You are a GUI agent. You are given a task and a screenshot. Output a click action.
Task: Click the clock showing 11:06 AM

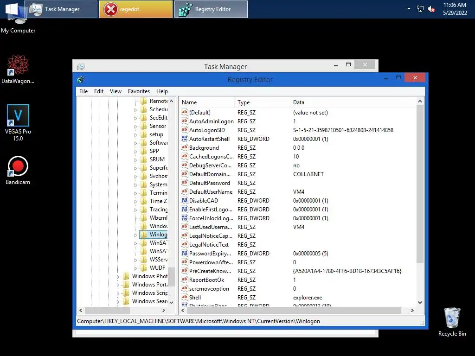455,5
